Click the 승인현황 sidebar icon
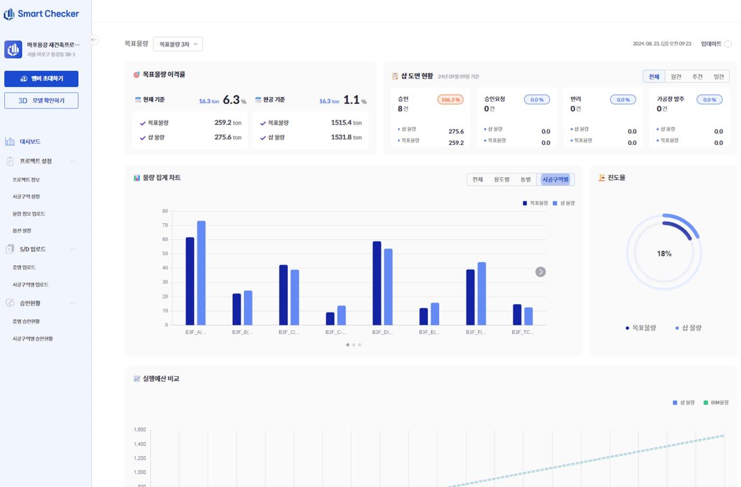The image size is (741, 487). pyautogui.click(x=10, y=303)
